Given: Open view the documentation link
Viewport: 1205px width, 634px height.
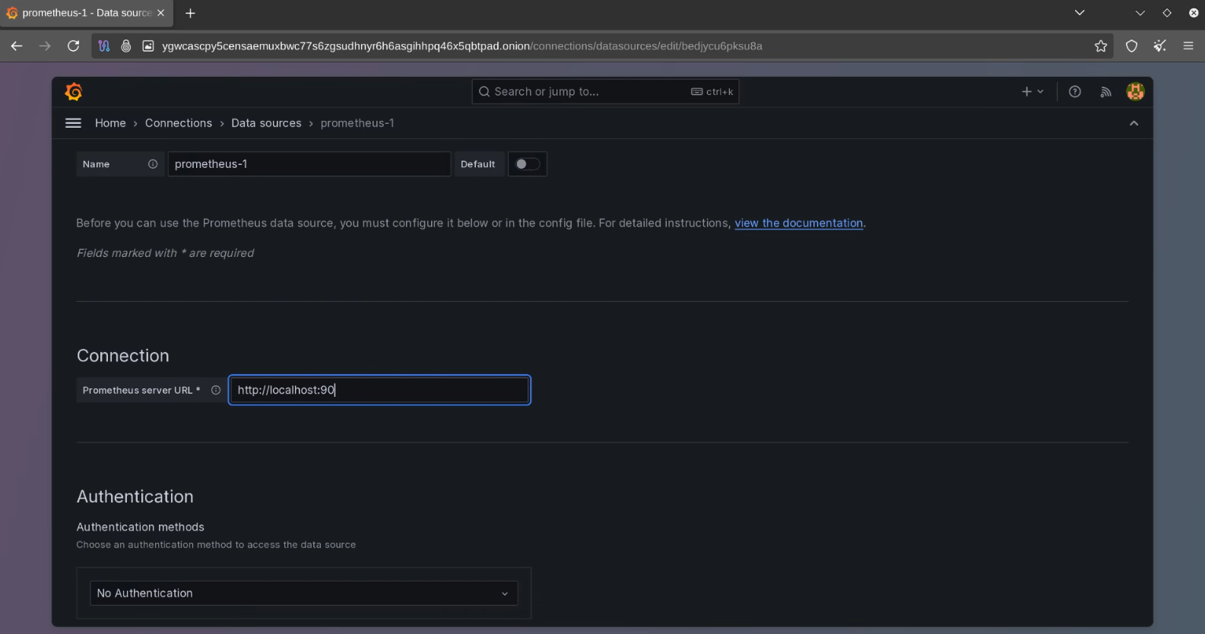Looking at the screenshot, I should click(x=799, y=223).
